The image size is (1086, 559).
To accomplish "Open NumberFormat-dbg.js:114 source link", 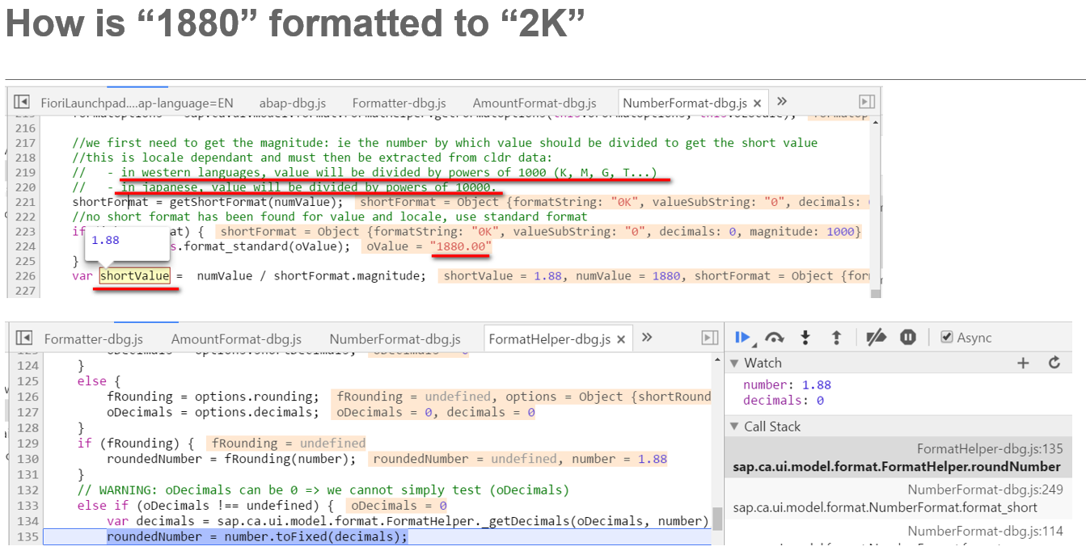I will click(x=985, y=531).
